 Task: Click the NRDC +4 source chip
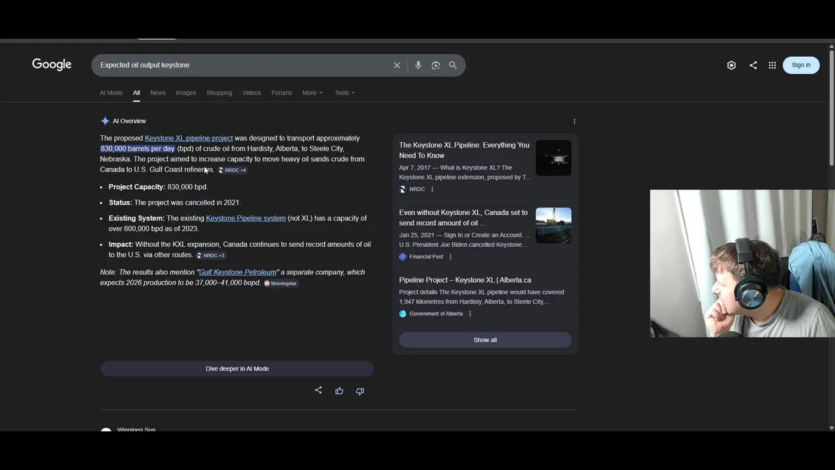pos(232,170)
